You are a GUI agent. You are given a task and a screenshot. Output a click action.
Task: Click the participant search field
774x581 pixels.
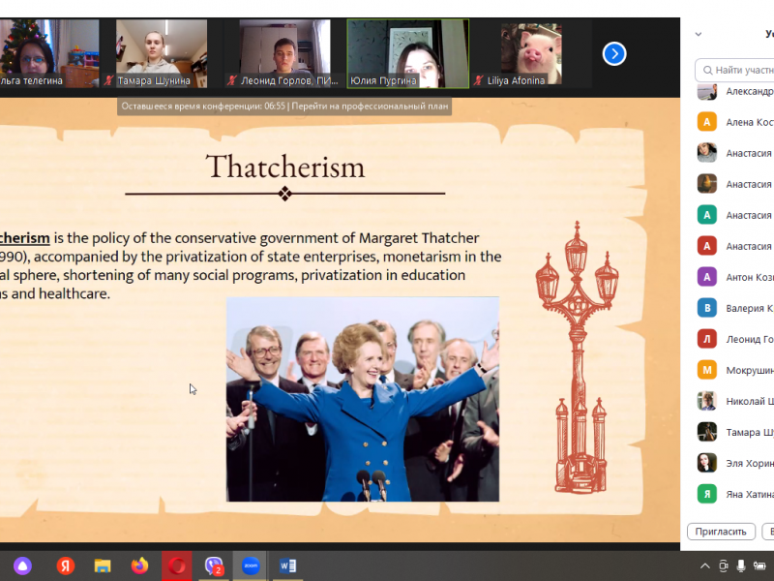coord(740,70)
